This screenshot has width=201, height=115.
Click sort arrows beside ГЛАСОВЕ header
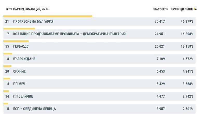[x=166, y=9]
